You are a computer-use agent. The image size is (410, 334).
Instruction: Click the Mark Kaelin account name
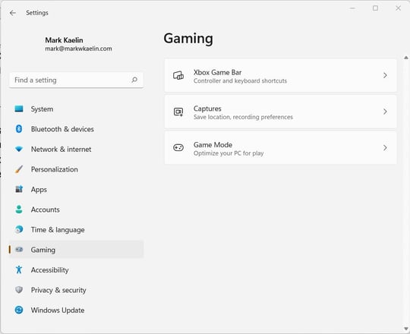[64, 40]
